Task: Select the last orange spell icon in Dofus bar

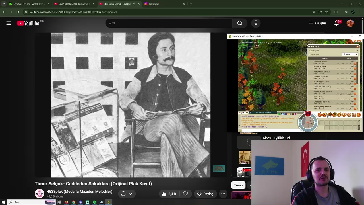Action: [358, 115]
